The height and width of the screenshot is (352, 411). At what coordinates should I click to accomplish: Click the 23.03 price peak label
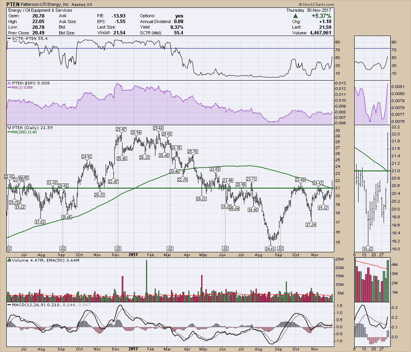pos(215,169)
